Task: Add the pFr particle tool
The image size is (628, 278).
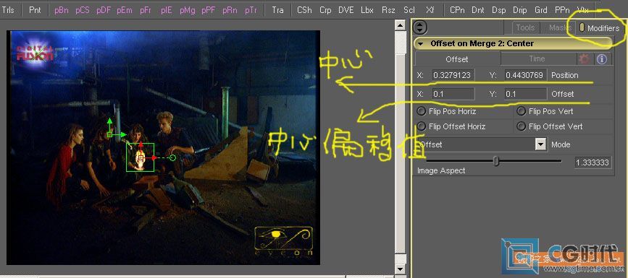Action: pos(146,10)
